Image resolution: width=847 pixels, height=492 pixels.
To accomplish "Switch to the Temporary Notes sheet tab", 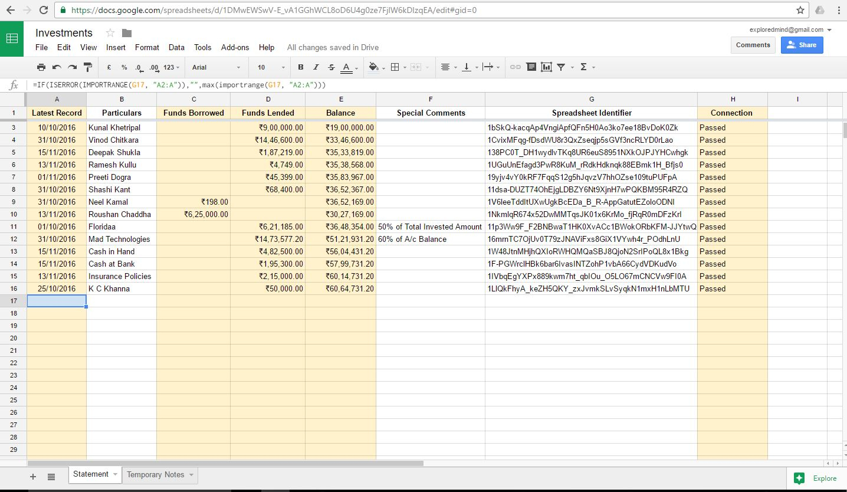I will click(156, 475).
